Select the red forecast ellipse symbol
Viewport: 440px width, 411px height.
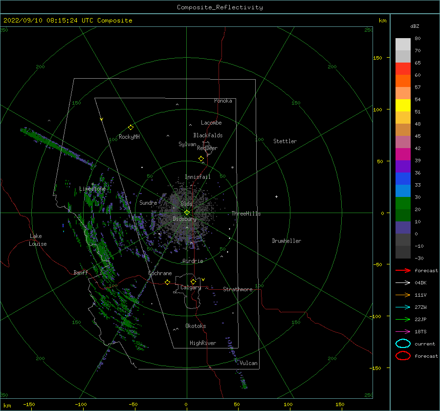tap(403, 356)
